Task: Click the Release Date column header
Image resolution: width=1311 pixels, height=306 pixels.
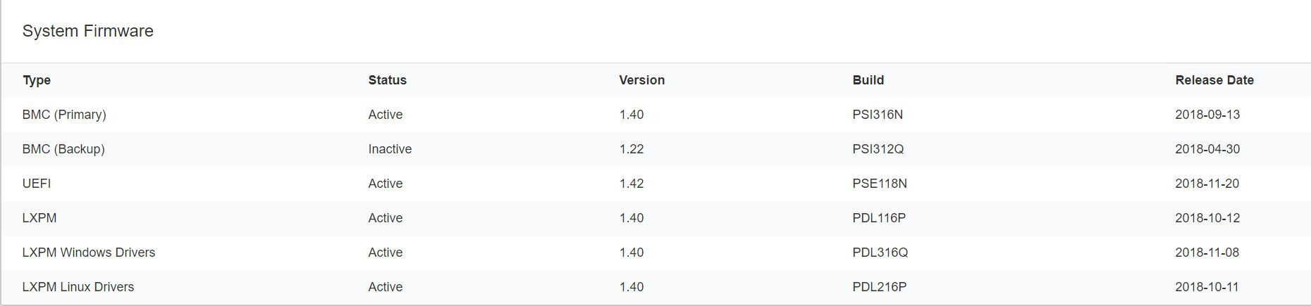Action: pyautogui.click(x=1214, y=80)
